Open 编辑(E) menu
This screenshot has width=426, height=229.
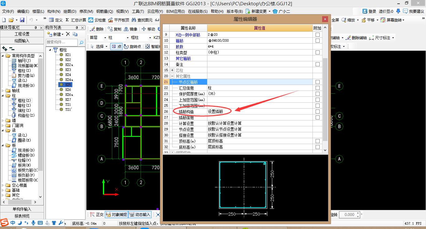[23, 11]
